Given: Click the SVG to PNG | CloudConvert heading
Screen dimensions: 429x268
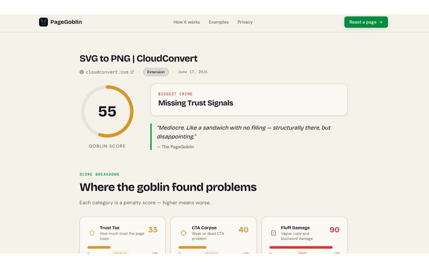Looking at the screenshot, I should [138, 58].
